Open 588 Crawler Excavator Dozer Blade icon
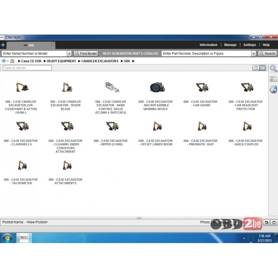The image size is (278, 278). coord(67,87)
